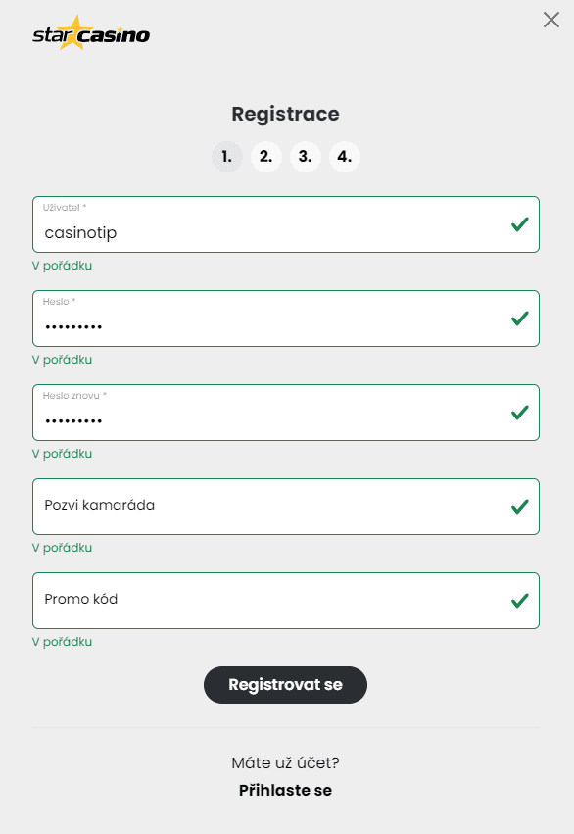Click the checkmark icon in the Promo kód field

pyautogui.click(x=518, y=600)
